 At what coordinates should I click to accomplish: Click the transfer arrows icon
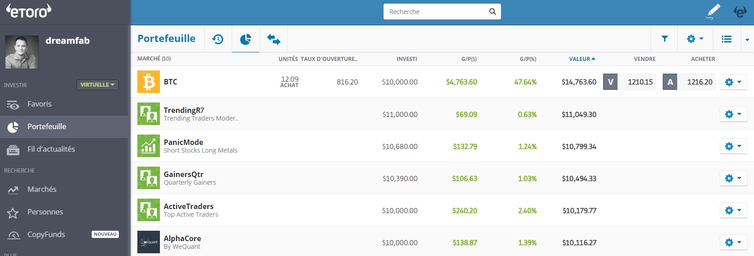273,39
